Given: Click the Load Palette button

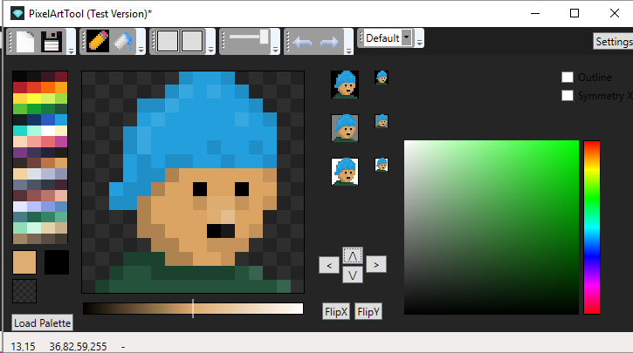Looking at the screenshot, I should [43, 322].
